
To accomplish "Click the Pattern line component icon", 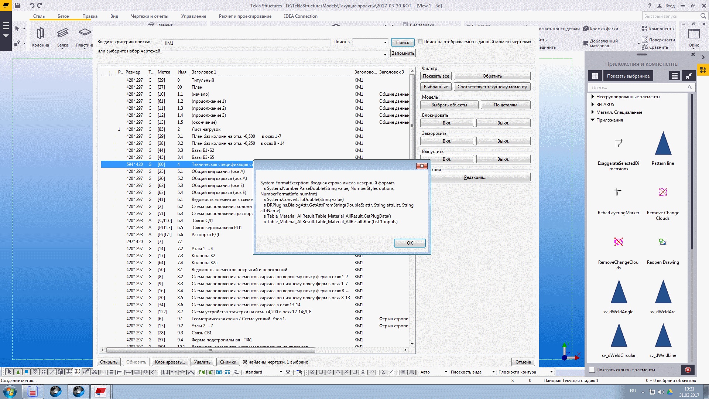I will tap(663, 144).
